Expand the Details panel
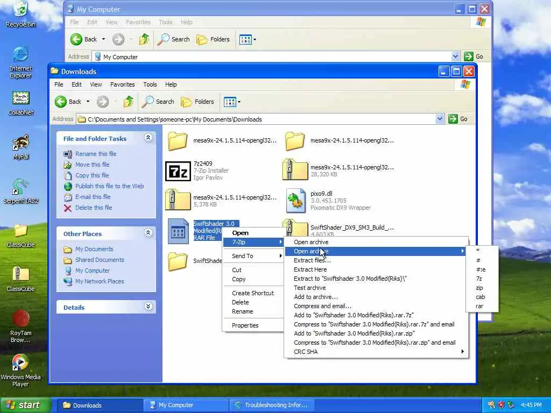 pos(149,306)
